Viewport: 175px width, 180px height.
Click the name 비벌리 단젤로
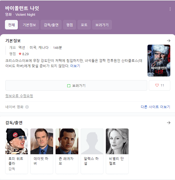click(x=116, y=161)
